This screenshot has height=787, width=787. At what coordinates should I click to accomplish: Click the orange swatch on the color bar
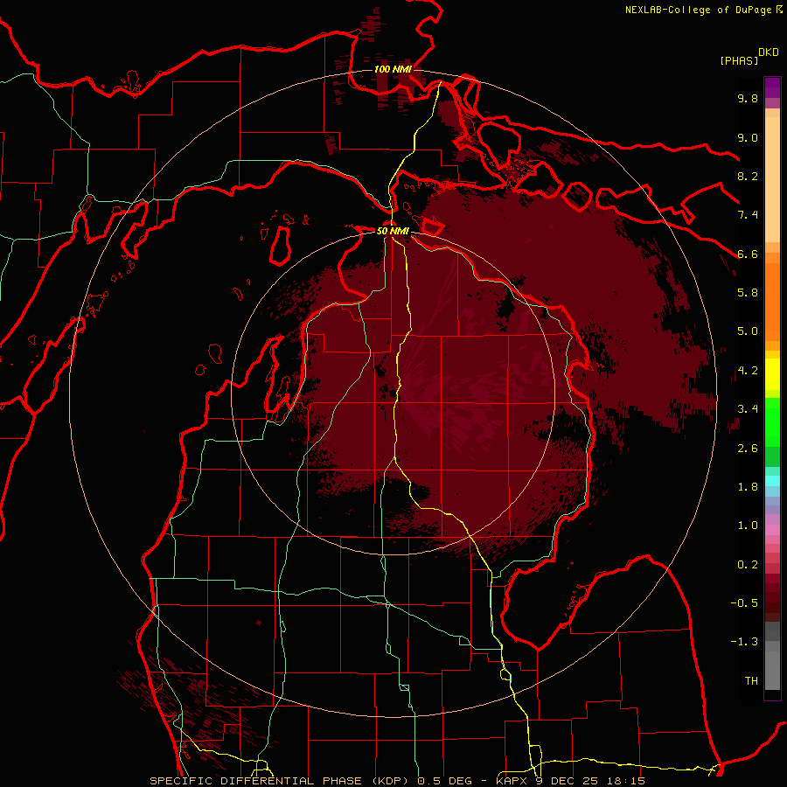[x=772, y=301]
